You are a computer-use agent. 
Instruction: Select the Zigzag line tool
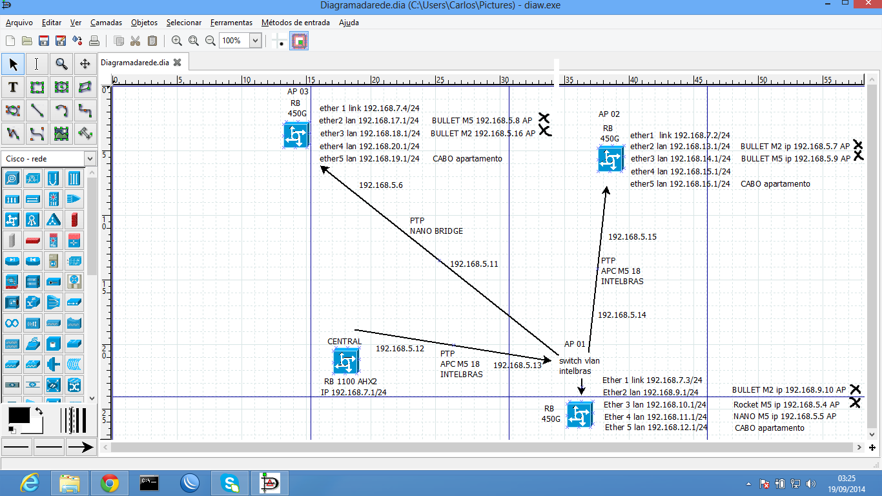[x=85, y=110]
